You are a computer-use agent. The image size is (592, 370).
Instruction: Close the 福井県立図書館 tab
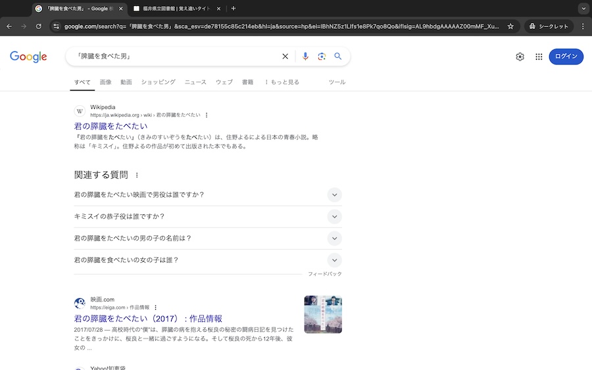(x=218, y=9)
